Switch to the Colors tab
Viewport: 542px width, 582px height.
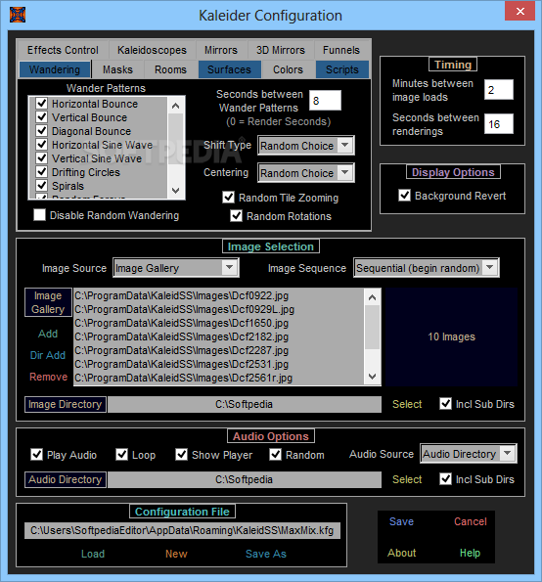(288, 69)
